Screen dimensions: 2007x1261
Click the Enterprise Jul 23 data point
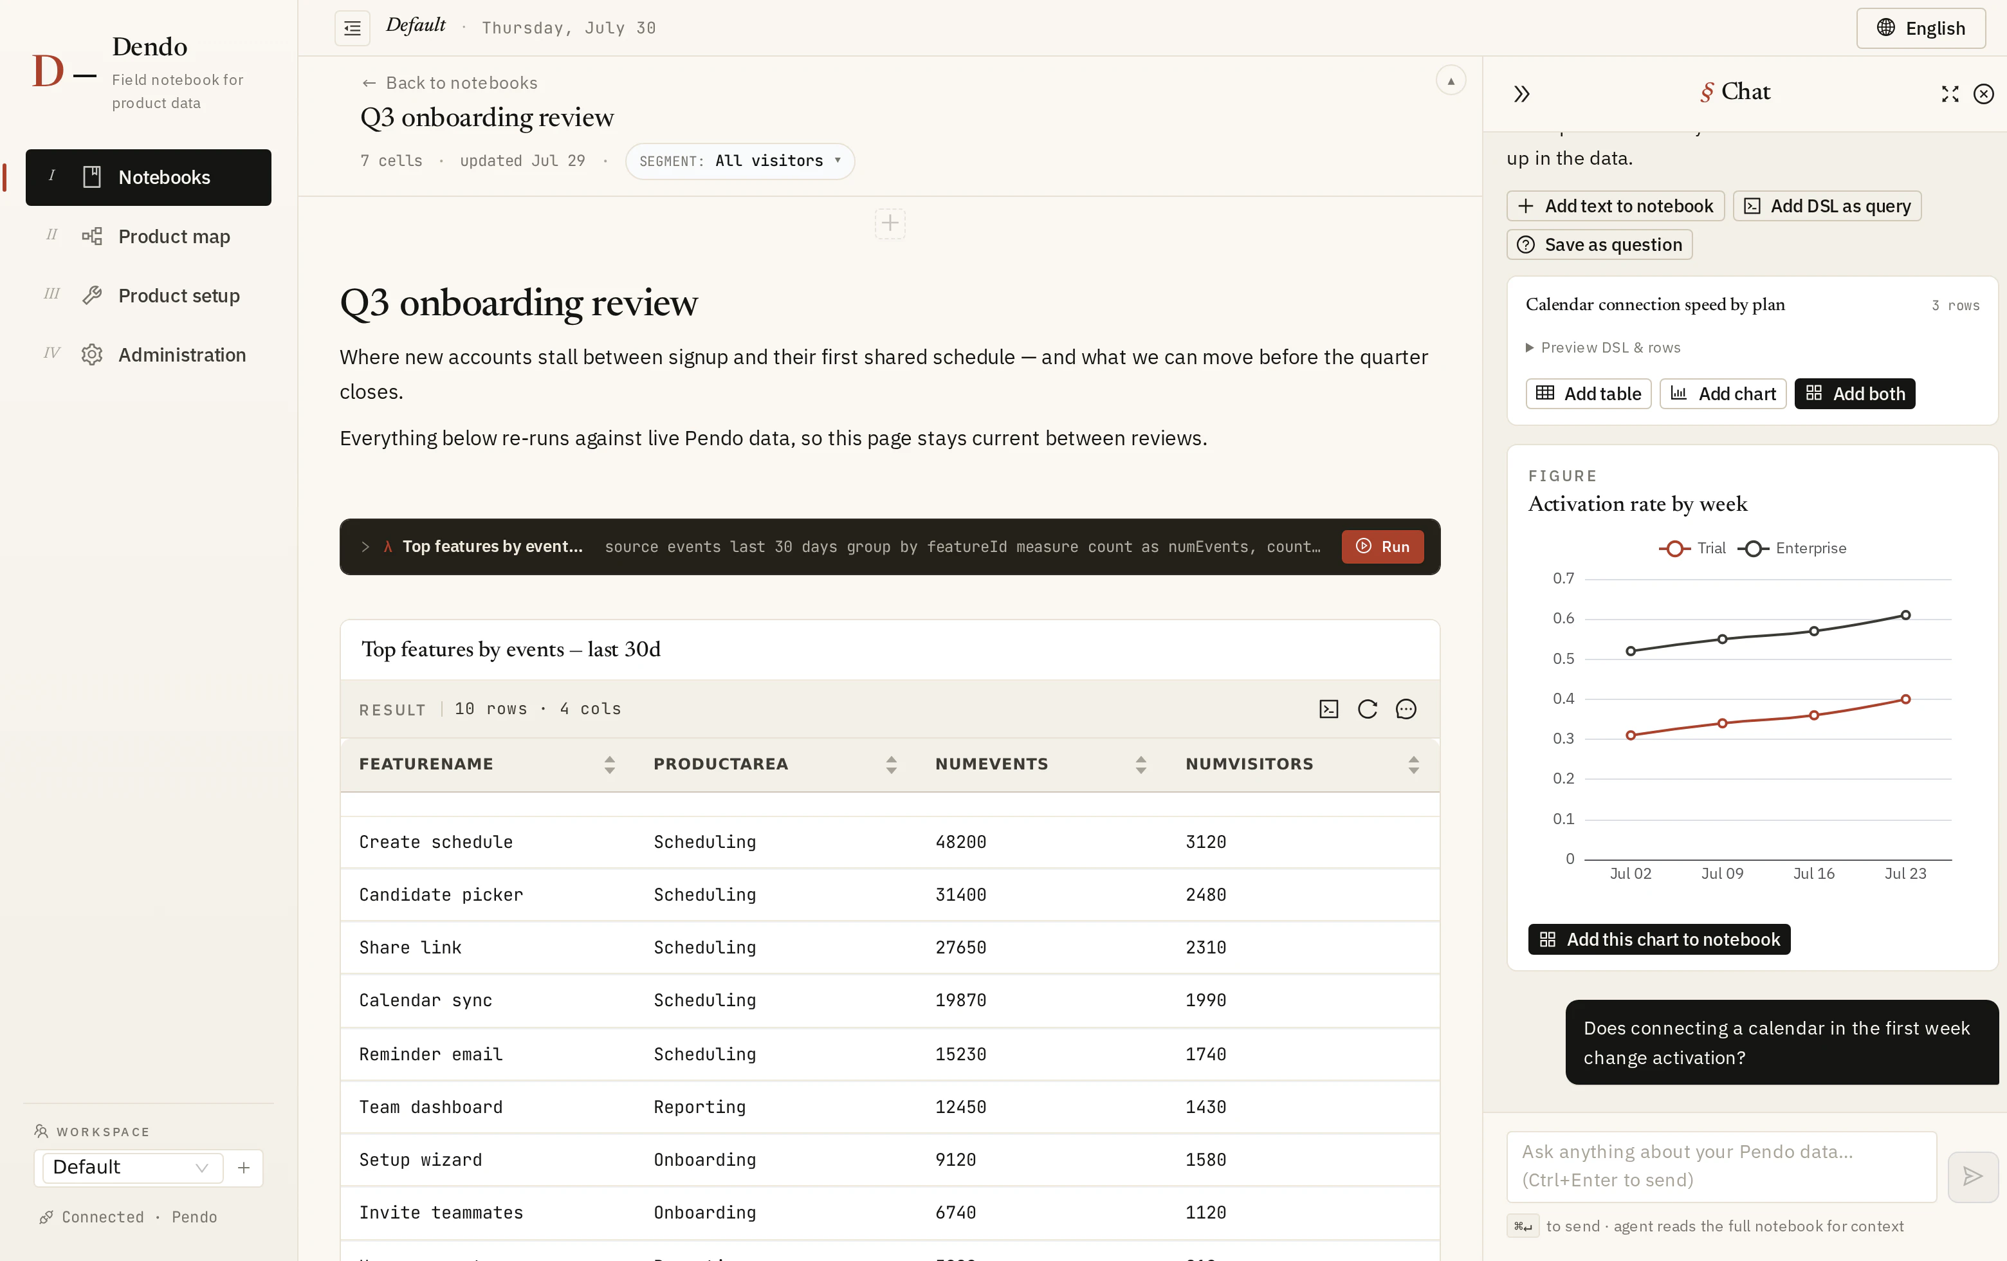[x=1905, y=615]
